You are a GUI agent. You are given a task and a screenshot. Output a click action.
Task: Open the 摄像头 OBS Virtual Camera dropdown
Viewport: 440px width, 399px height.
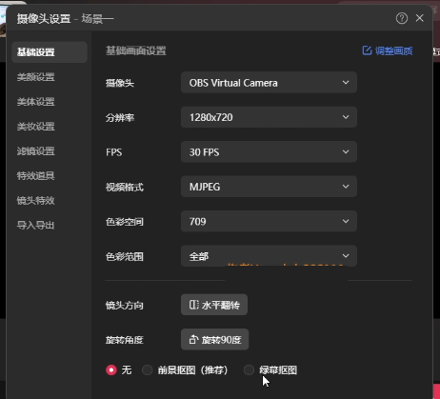269,83
